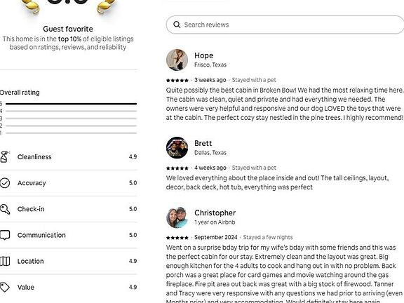Open Hope's profile photo

coord(177,60)
